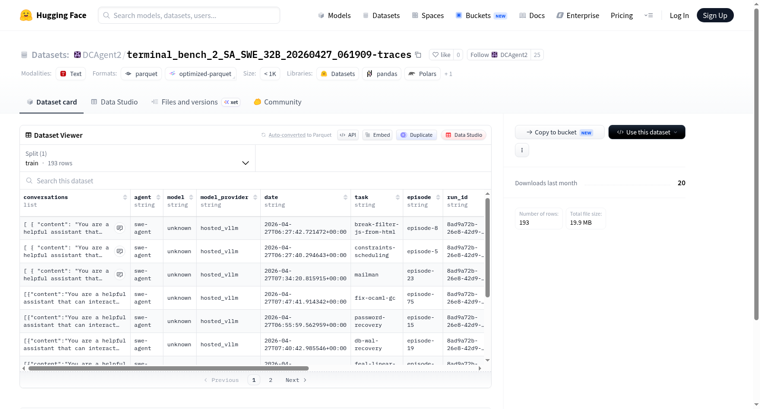Open the Dataset card tab

click(52, 102)
